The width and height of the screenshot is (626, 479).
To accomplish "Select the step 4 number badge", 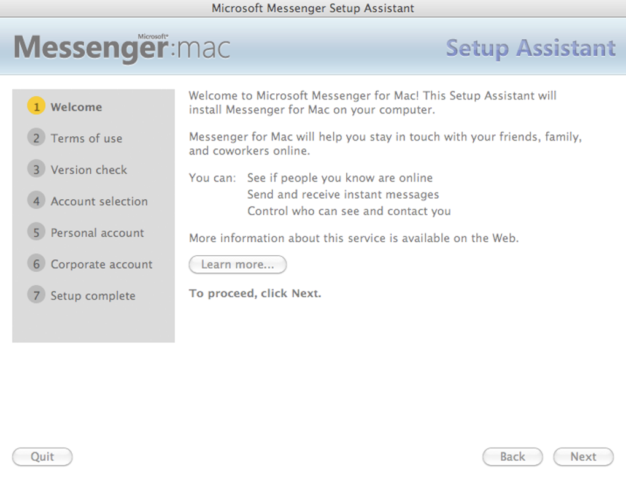I will click(x=36, y=201).
